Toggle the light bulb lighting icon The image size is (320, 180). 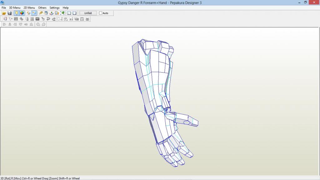pyautogui.click(x=16, y=13)
